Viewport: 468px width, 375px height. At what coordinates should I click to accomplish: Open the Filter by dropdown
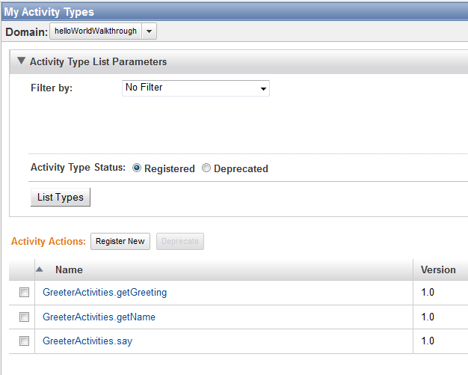pyautogui.click(x=195, y=88)
